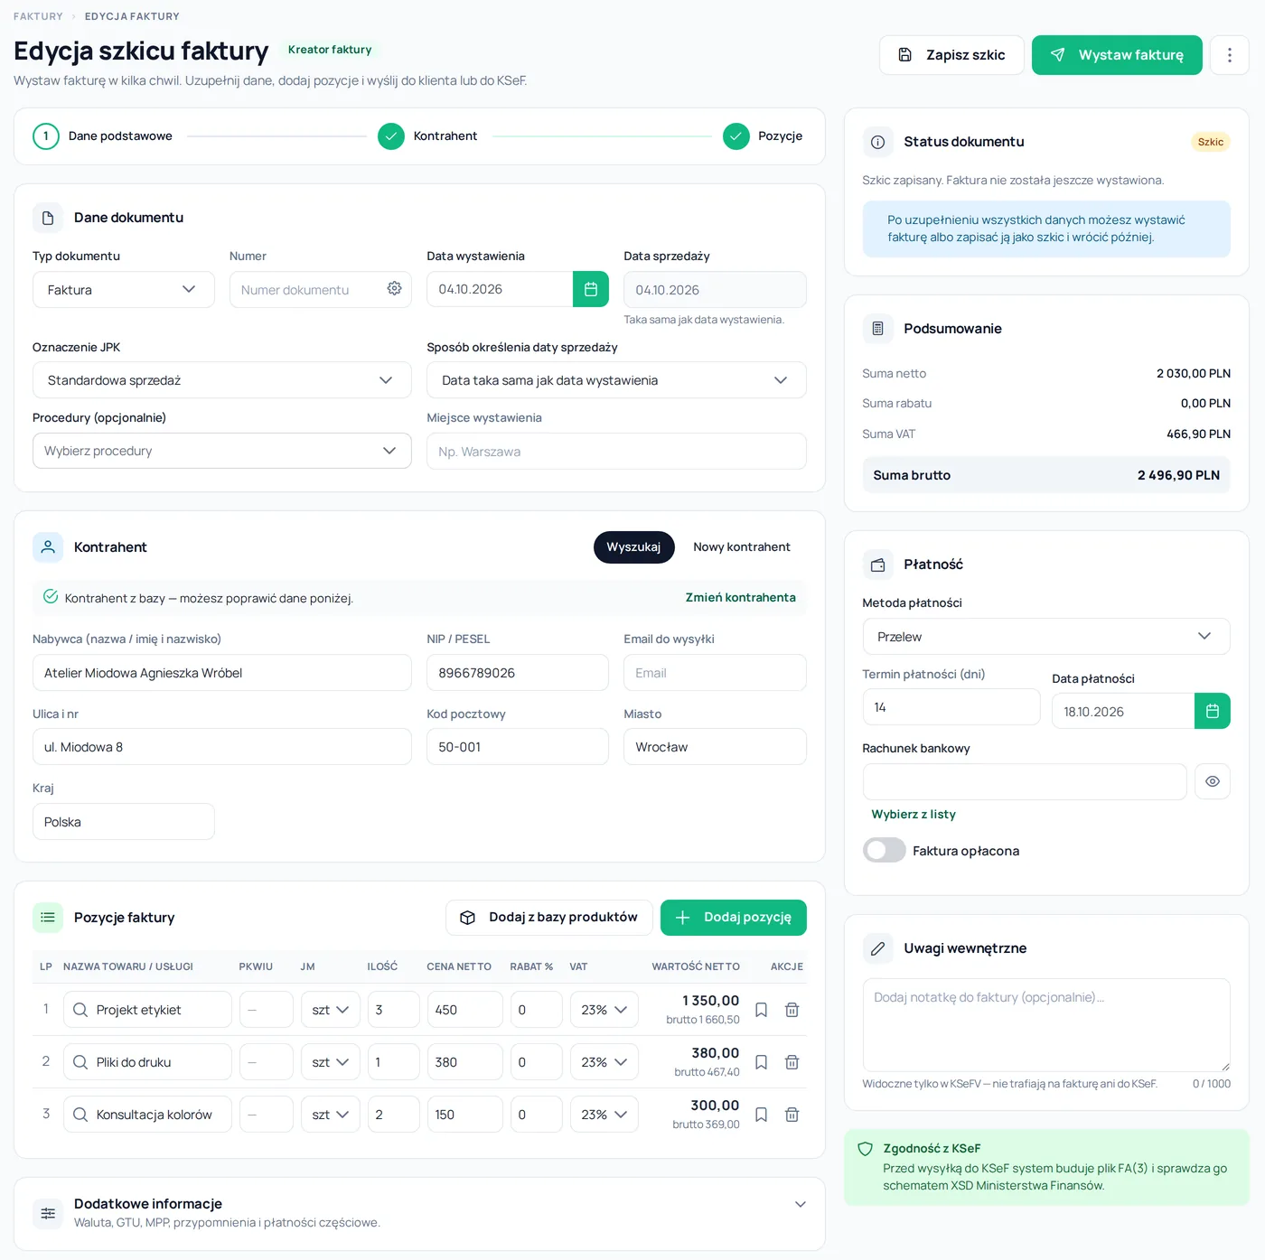
Task: Open the document number settings gear
Action: click(394, 289)
